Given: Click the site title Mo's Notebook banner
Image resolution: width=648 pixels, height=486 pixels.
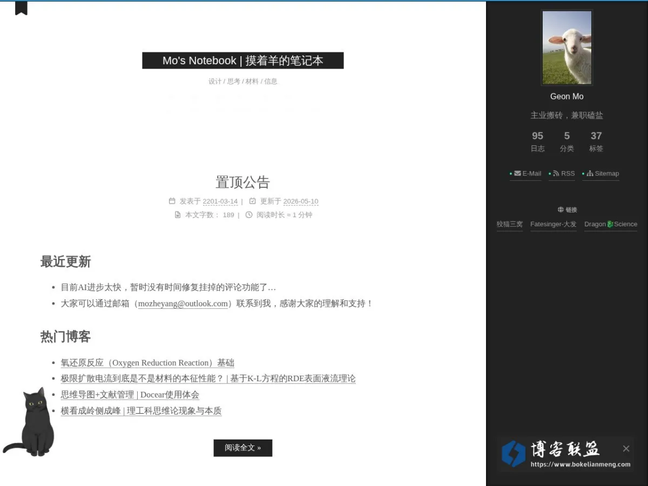Looking at the screenshot, I should [243, 60].
